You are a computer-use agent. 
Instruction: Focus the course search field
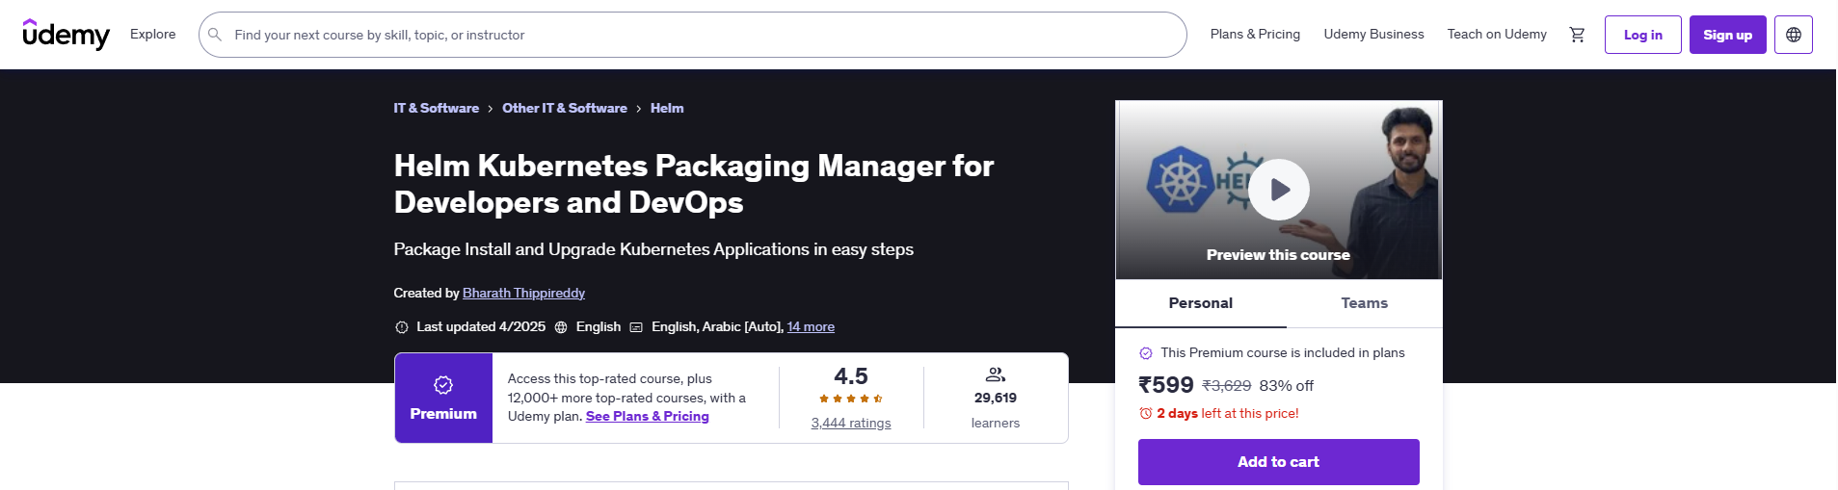click(693, 35)
